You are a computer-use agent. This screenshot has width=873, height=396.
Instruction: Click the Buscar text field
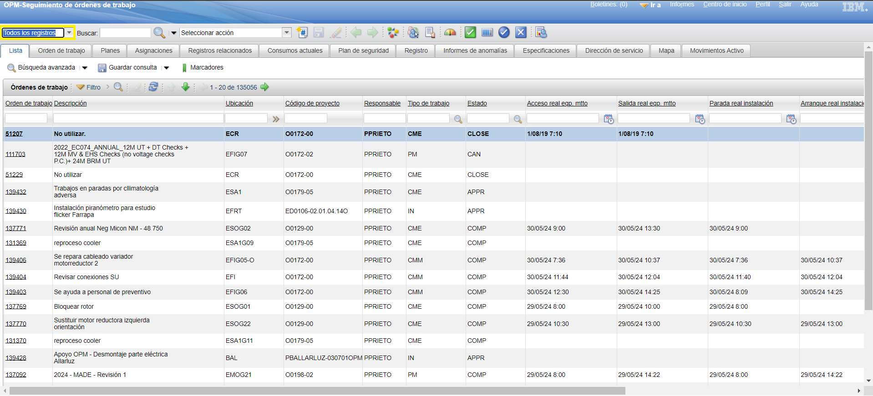(125, 33)
